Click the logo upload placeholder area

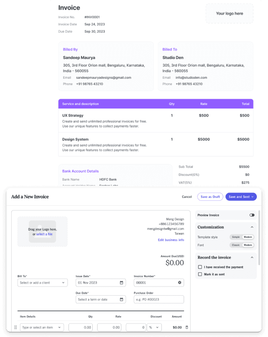(43, 231)
